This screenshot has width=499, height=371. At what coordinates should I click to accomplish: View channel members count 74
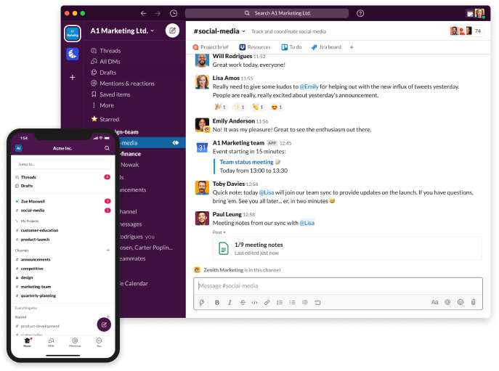pos(466,31)
